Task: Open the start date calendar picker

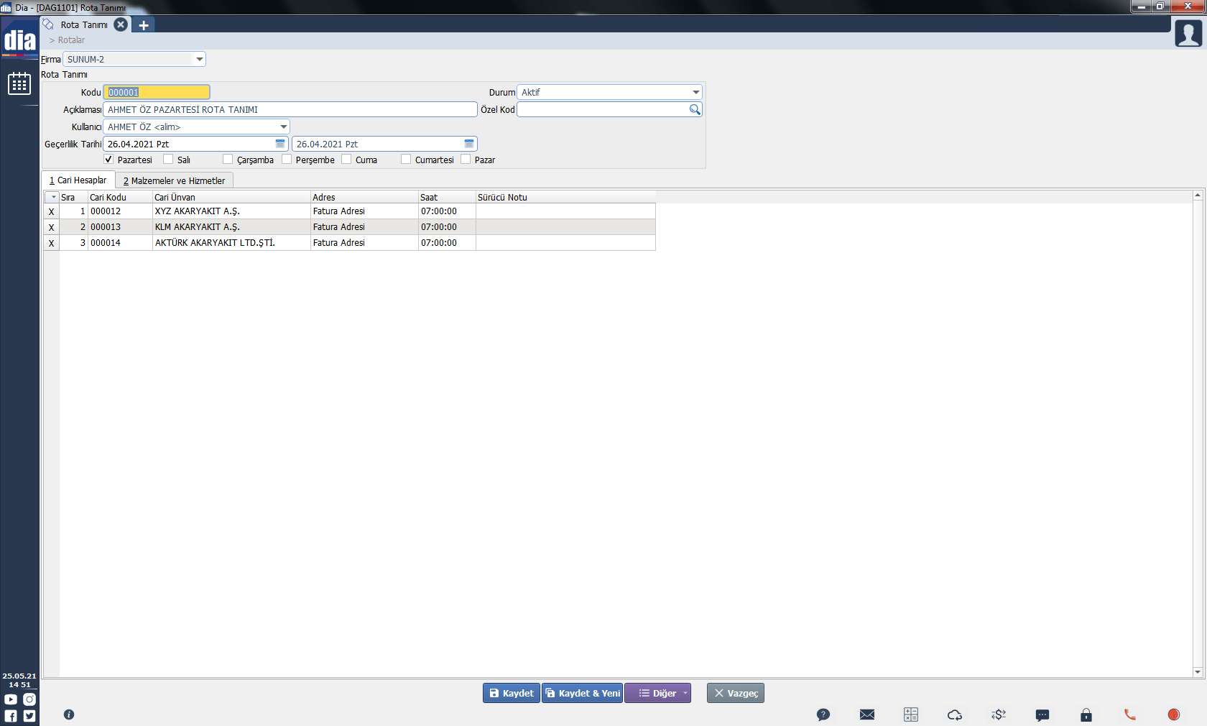Action: click(280, 144)
